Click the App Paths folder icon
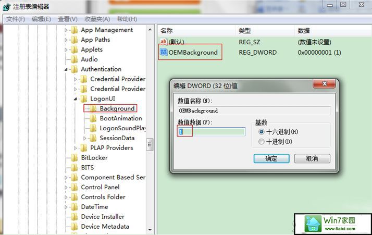Viewport: 372px width, 235px height. [75, 40]
